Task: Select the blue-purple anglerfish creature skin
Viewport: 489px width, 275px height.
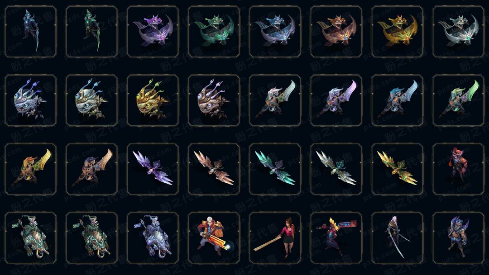Action: (31, 100)
